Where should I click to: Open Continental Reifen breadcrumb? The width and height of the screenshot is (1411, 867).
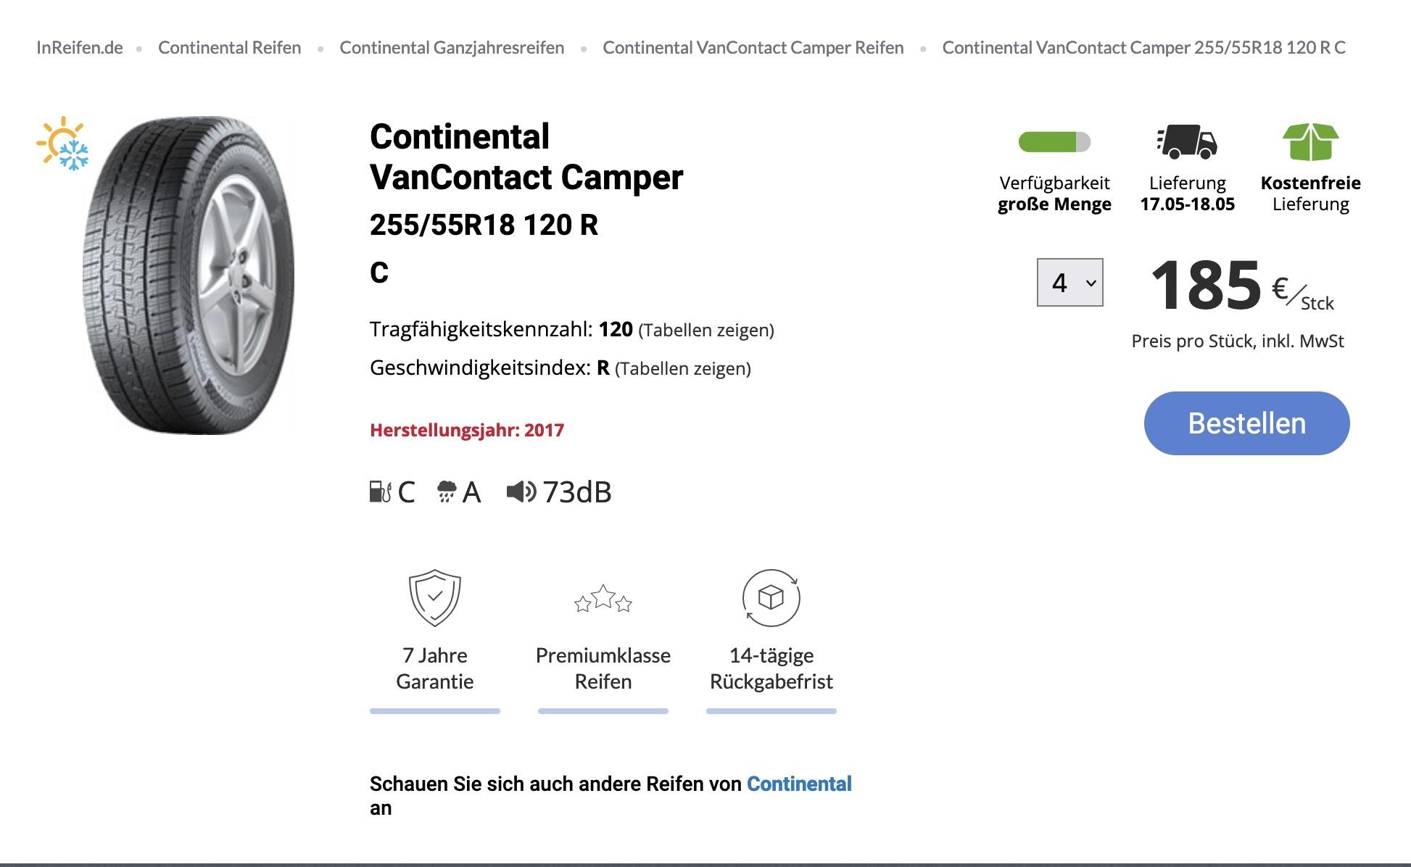(x=229, y=48)
